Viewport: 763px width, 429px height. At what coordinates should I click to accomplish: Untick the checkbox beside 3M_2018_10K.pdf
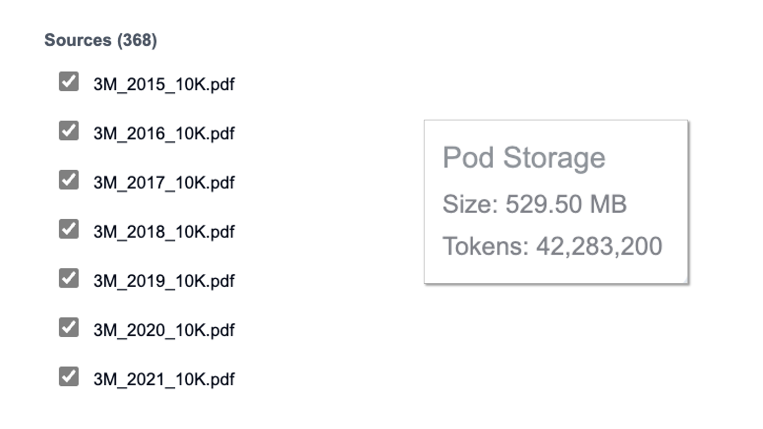coord(69,229)
